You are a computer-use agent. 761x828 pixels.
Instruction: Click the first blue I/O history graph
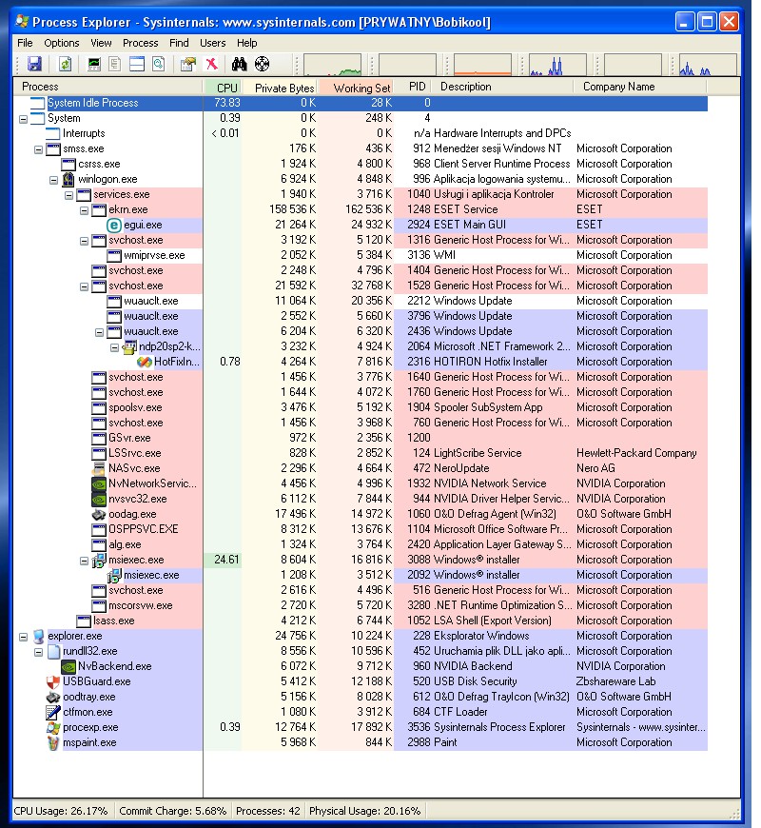click(557, 65)
